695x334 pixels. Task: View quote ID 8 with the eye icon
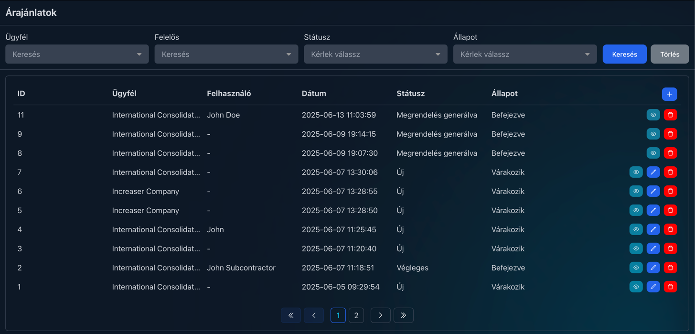click(653, 153)
